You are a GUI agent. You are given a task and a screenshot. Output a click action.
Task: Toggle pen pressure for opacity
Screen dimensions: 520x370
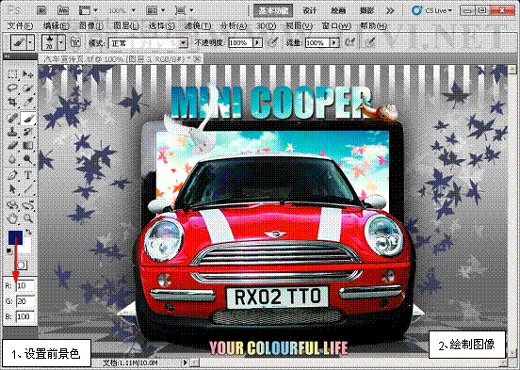[x=272, y=42]
